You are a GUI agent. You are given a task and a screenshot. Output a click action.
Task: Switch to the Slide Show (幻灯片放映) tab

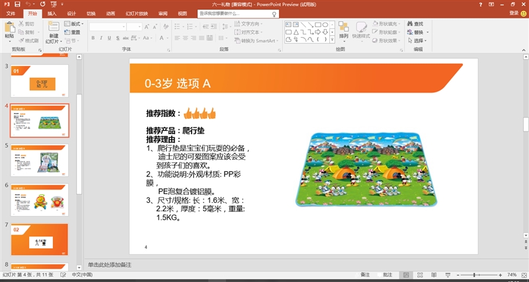point(137,14)
